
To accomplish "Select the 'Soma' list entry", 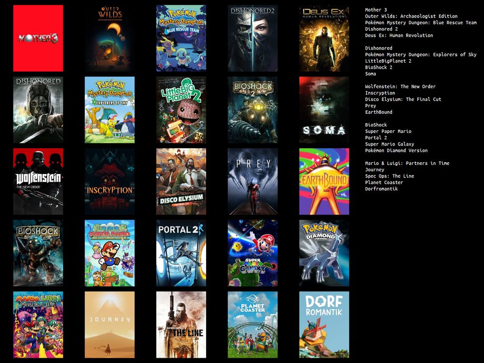I will 370,74.
